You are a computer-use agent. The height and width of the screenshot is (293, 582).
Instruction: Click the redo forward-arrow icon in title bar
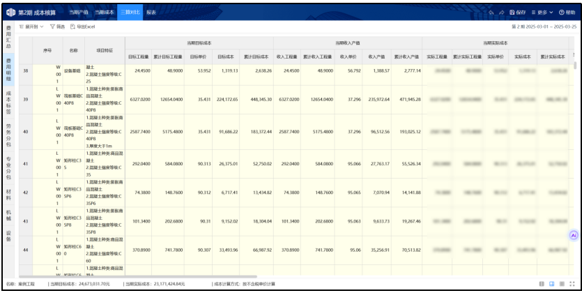pyautogui.click(x=501, y=13)
